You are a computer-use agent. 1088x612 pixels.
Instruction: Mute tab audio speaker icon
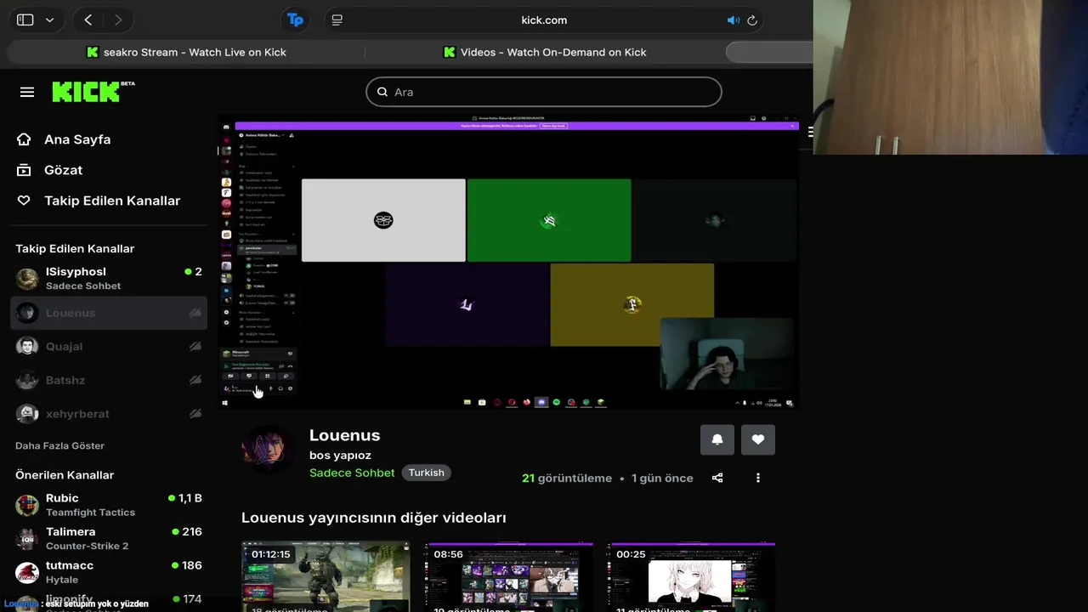click(x=733, y=20)
